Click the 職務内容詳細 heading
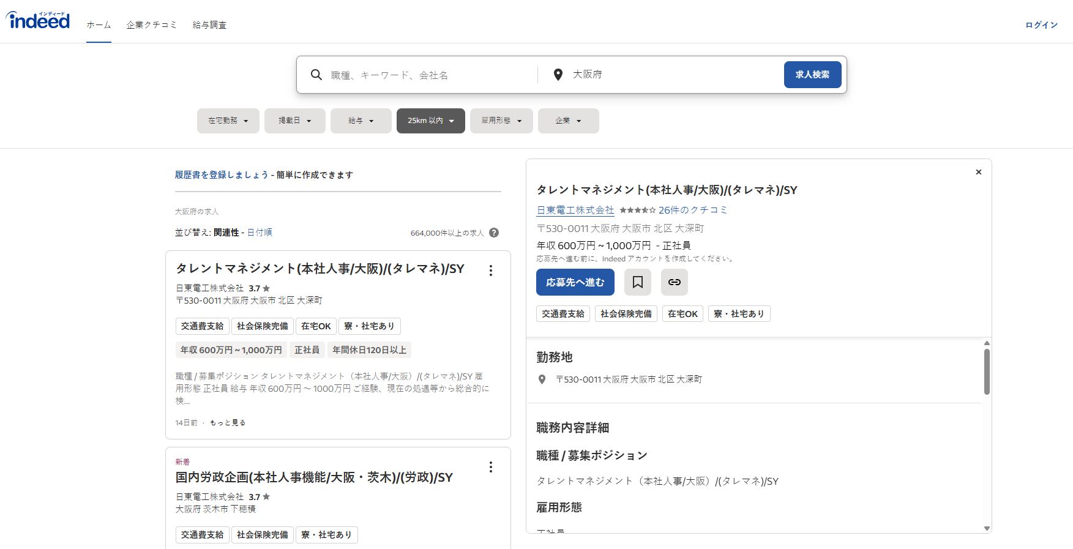This screenshot has height=549, width=1073. pos(573,428)
